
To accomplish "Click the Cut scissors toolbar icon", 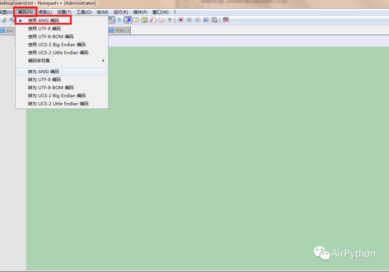I will 4,20.
